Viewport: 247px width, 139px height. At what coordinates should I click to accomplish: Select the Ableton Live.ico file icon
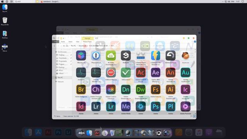click(x=171, y=56)
